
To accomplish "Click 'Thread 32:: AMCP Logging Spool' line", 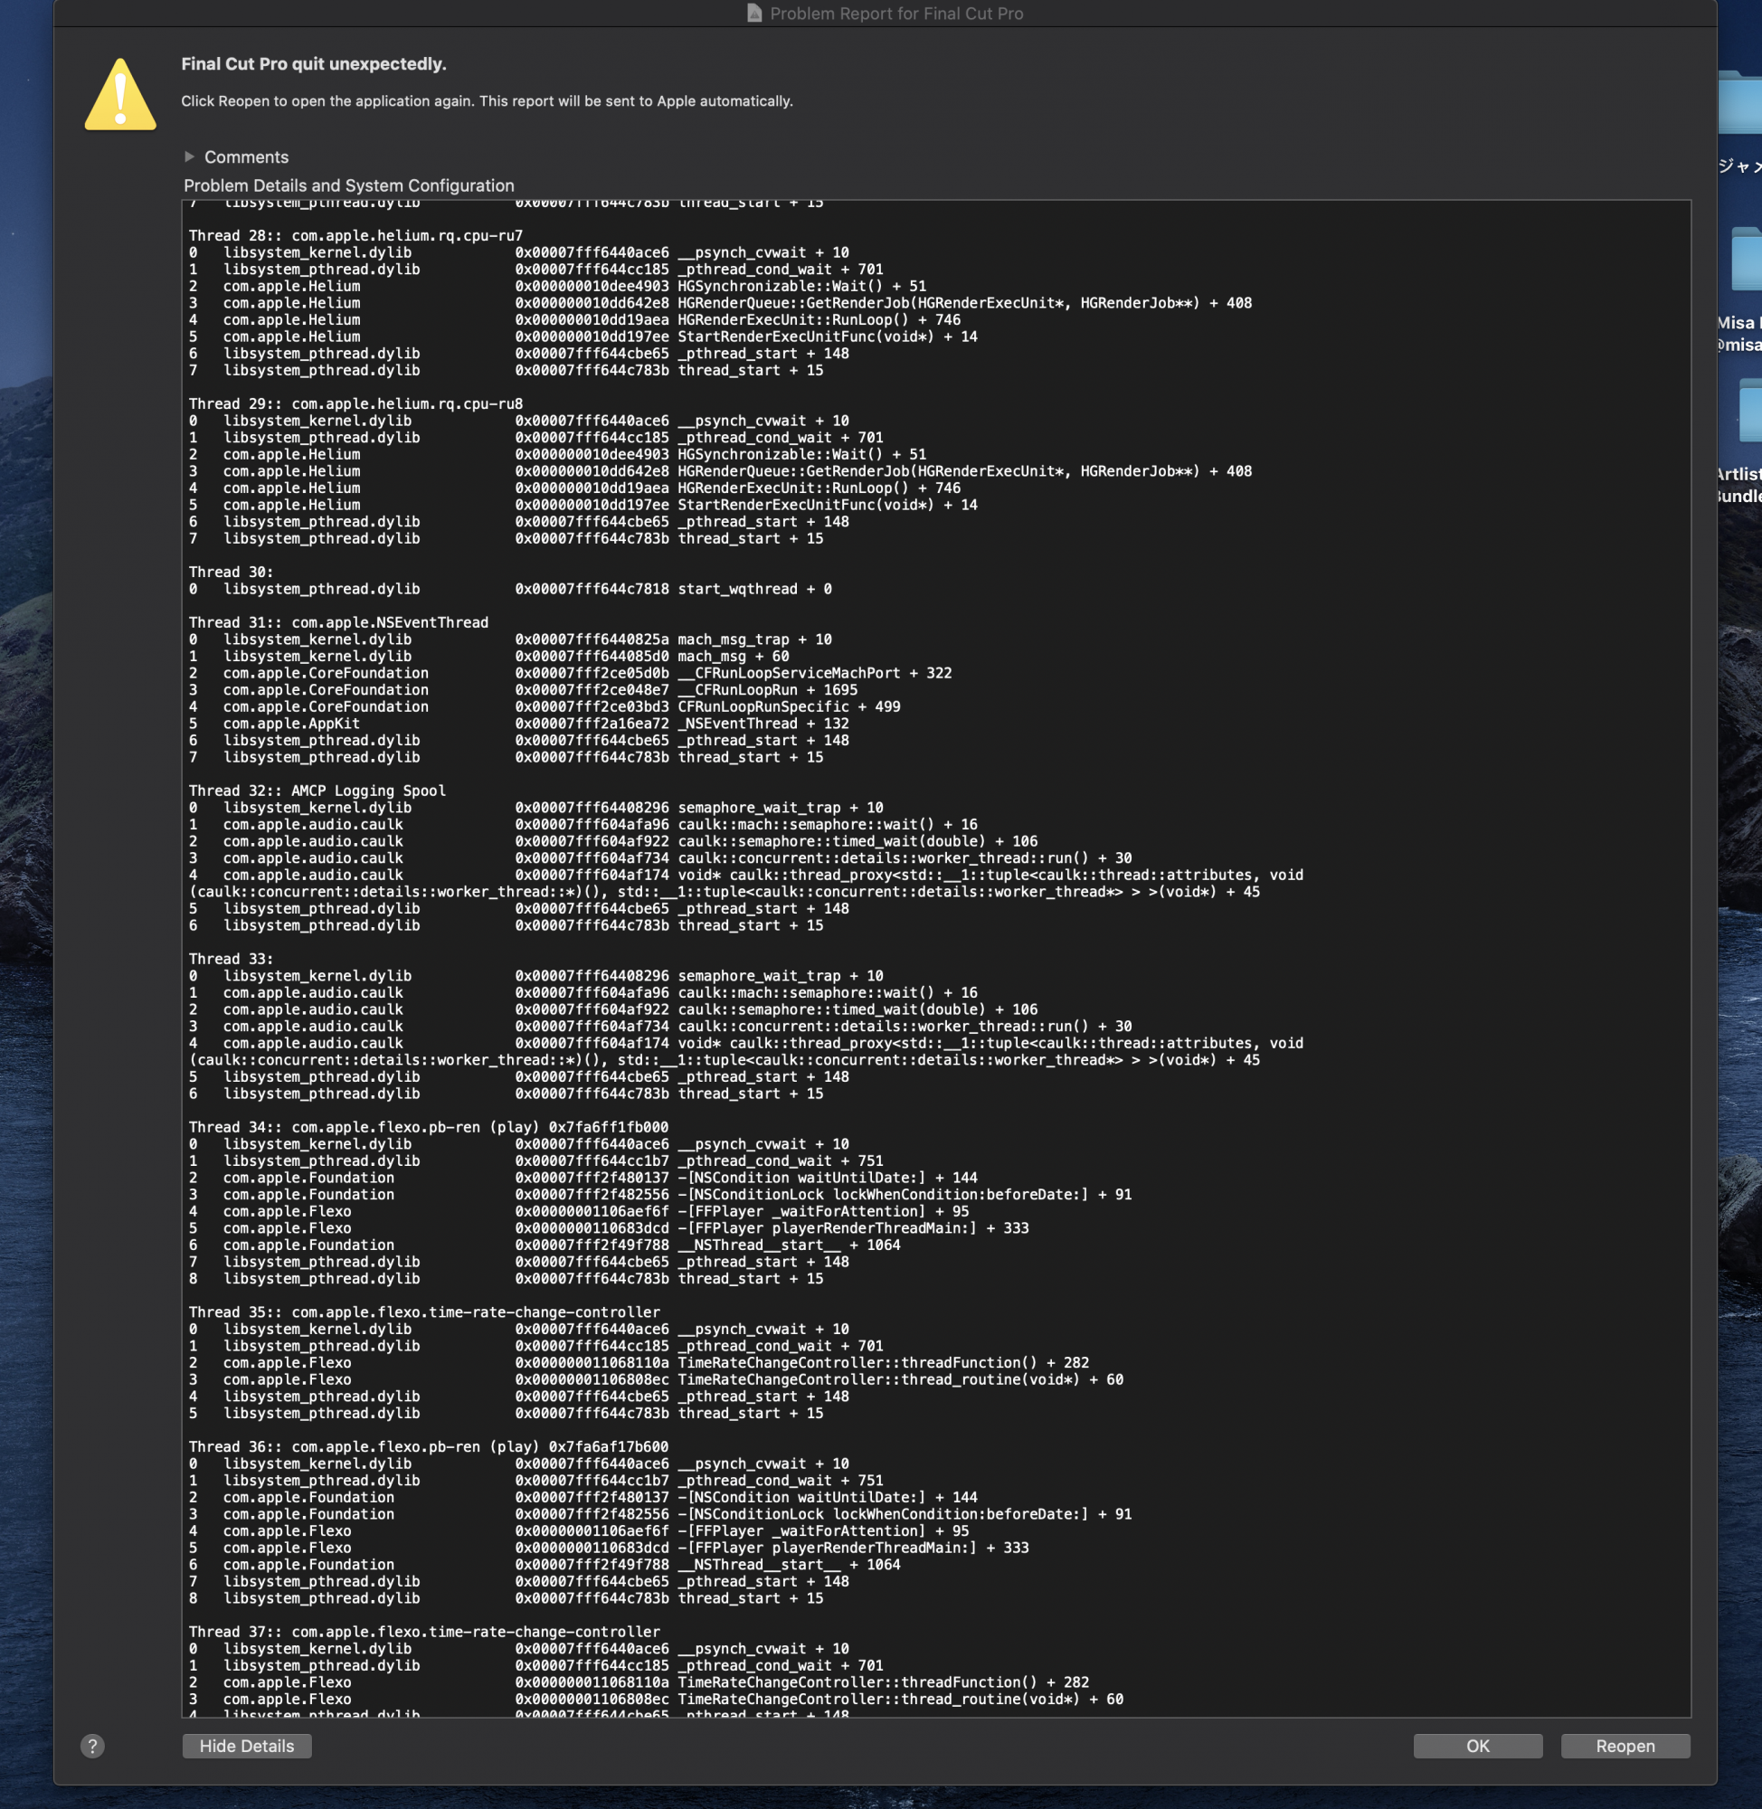I will click(x=317, y=791).
